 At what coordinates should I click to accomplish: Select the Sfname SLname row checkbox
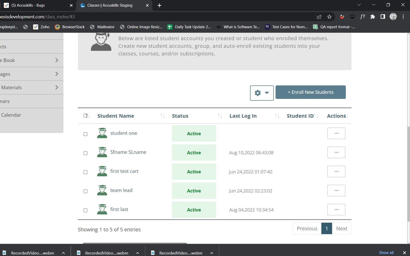[86, 153]
